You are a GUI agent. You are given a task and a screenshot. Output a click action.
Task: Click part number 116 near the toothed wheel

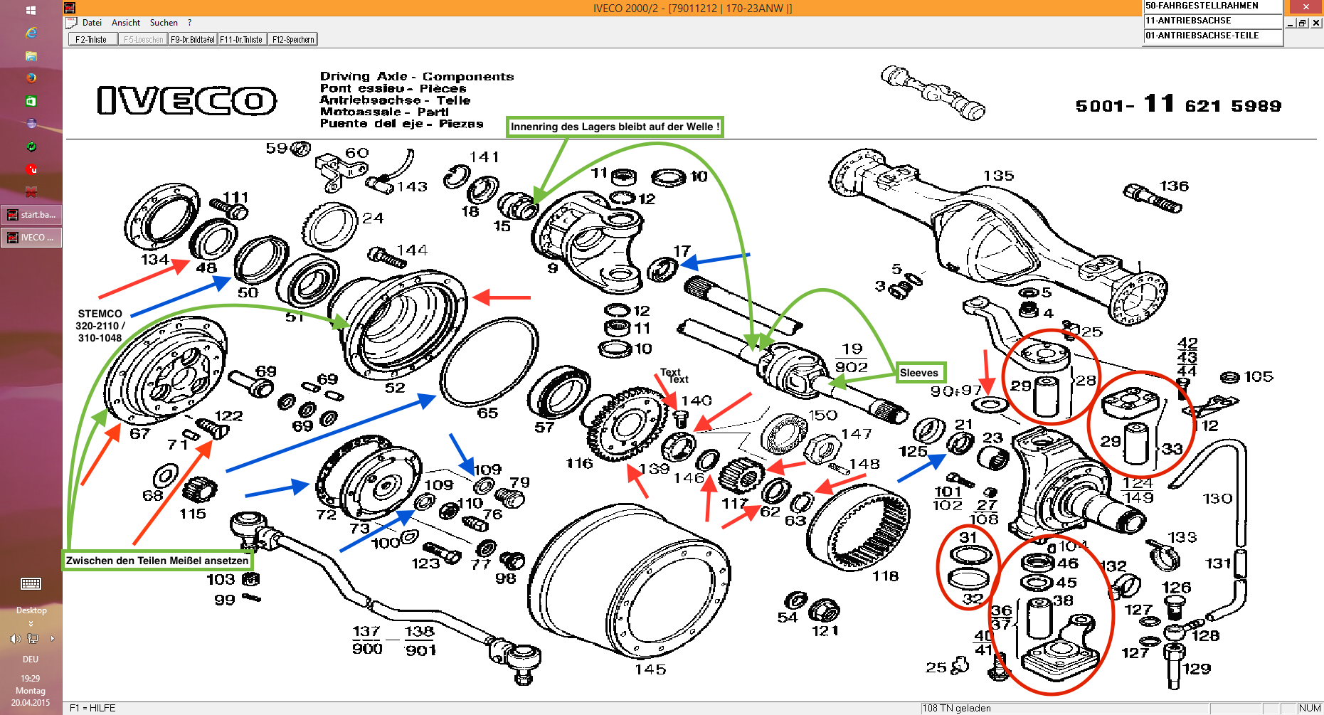pyautogui.click(x=579, y=463)
